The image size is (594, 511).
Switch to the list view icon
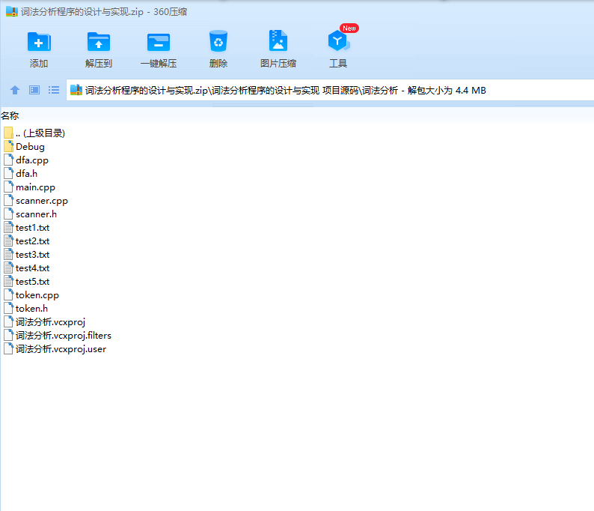pos(54,90)
